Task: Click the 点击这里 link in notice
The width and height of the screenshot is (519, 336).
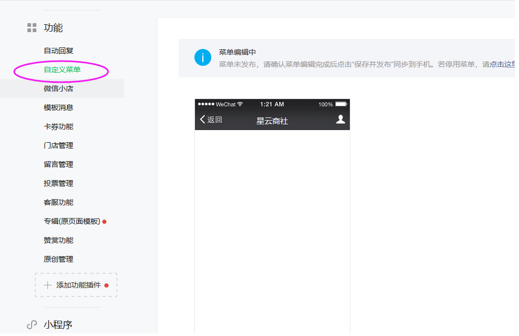Action: tap(502, 64)
